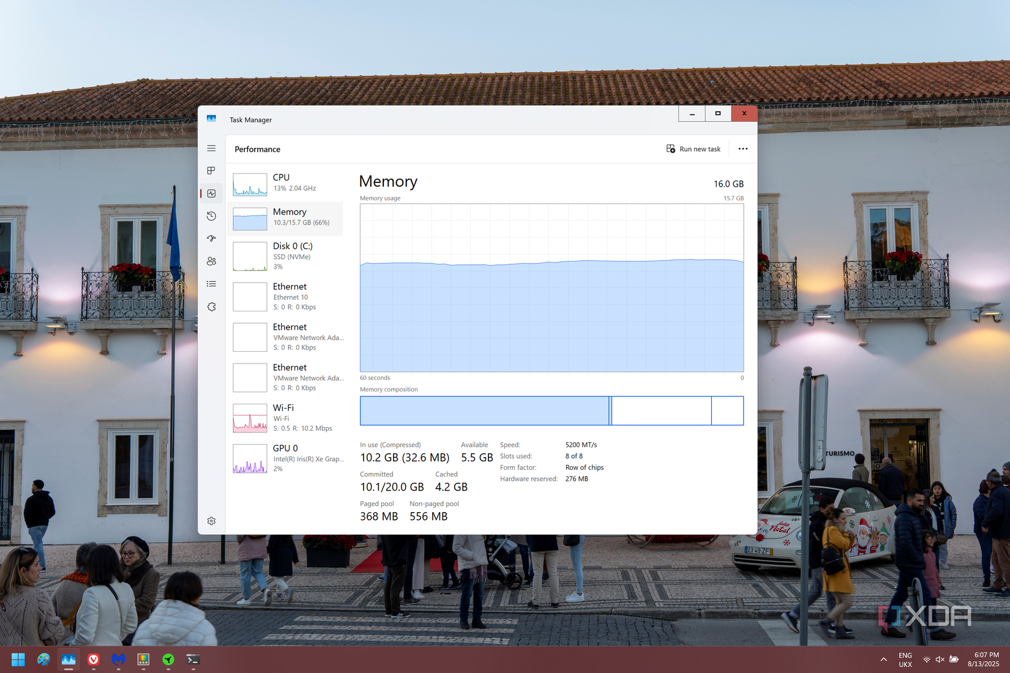Select the Ethernet 10 adapter item

click(x=287, y=296)
